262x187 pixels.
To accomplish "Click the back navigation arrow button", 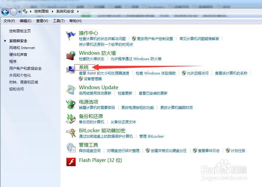I will coord(5,11).
